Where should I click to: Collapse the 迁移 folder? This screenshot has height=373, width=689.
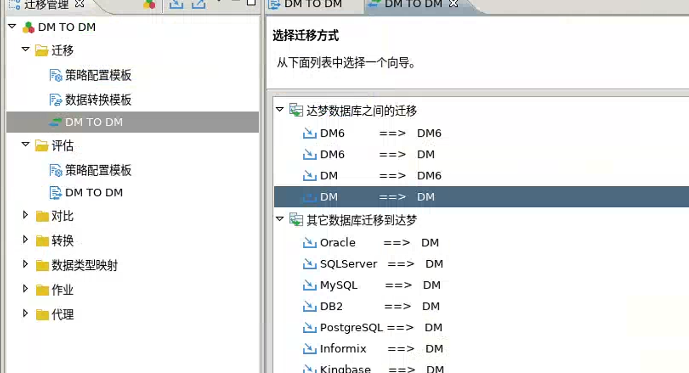click(25, 49)
